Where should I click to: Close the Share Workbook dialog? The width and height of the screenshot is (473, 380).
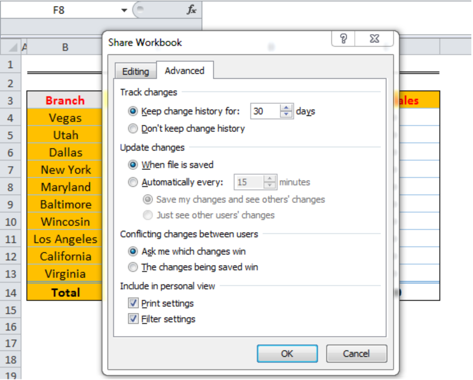(x=374, y=38)
